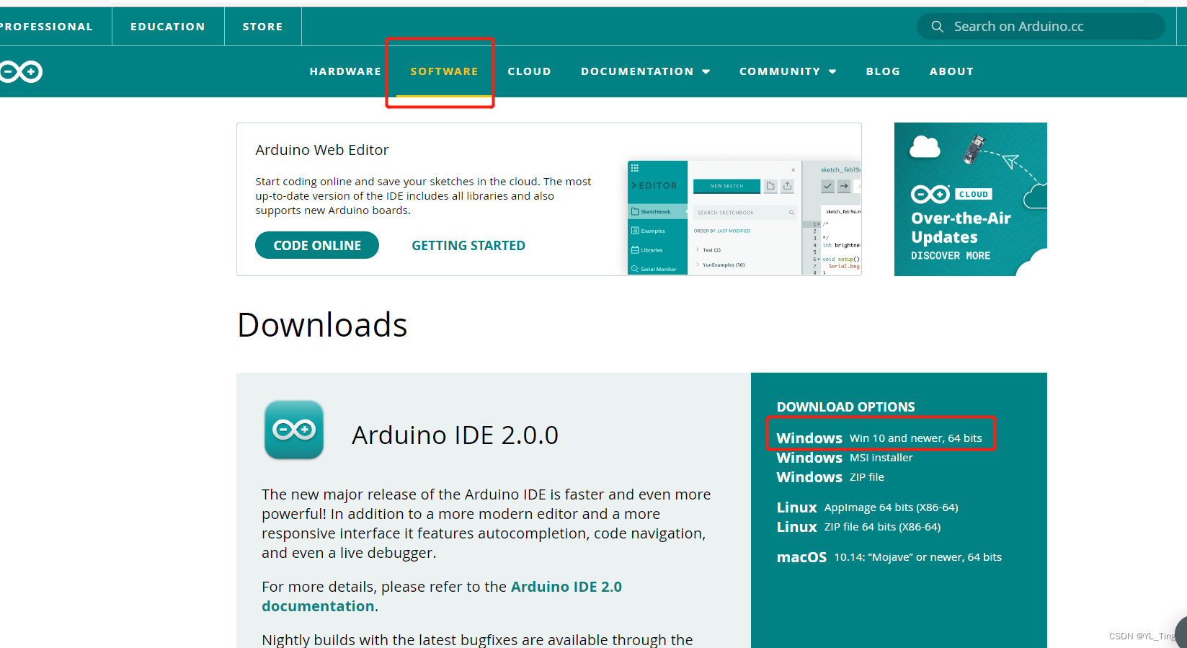Image resolution: width=1187 pixels, height=648 pixels.
Task: Click the Web Editor preview screenshot
Action: [x=744, y=218]
